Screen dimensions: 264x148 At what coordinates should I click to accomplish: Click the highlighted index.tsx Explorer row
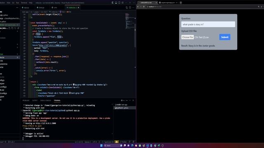coord(10,58)
